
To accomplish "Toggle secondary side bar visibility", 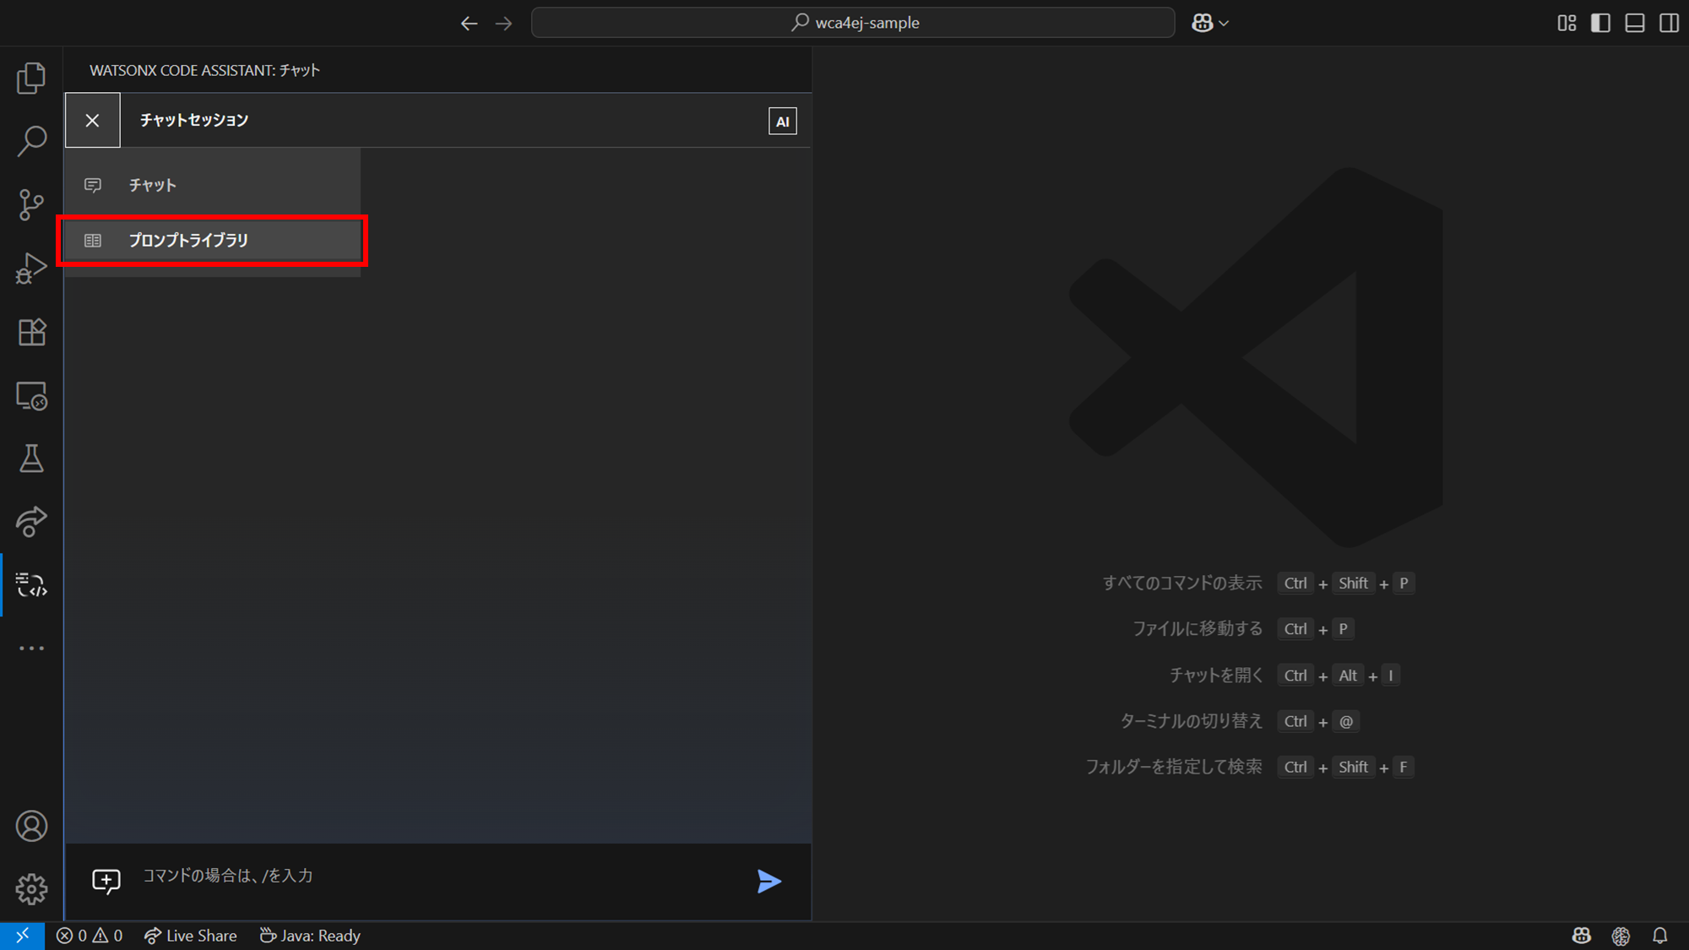I will [1669, 23].
